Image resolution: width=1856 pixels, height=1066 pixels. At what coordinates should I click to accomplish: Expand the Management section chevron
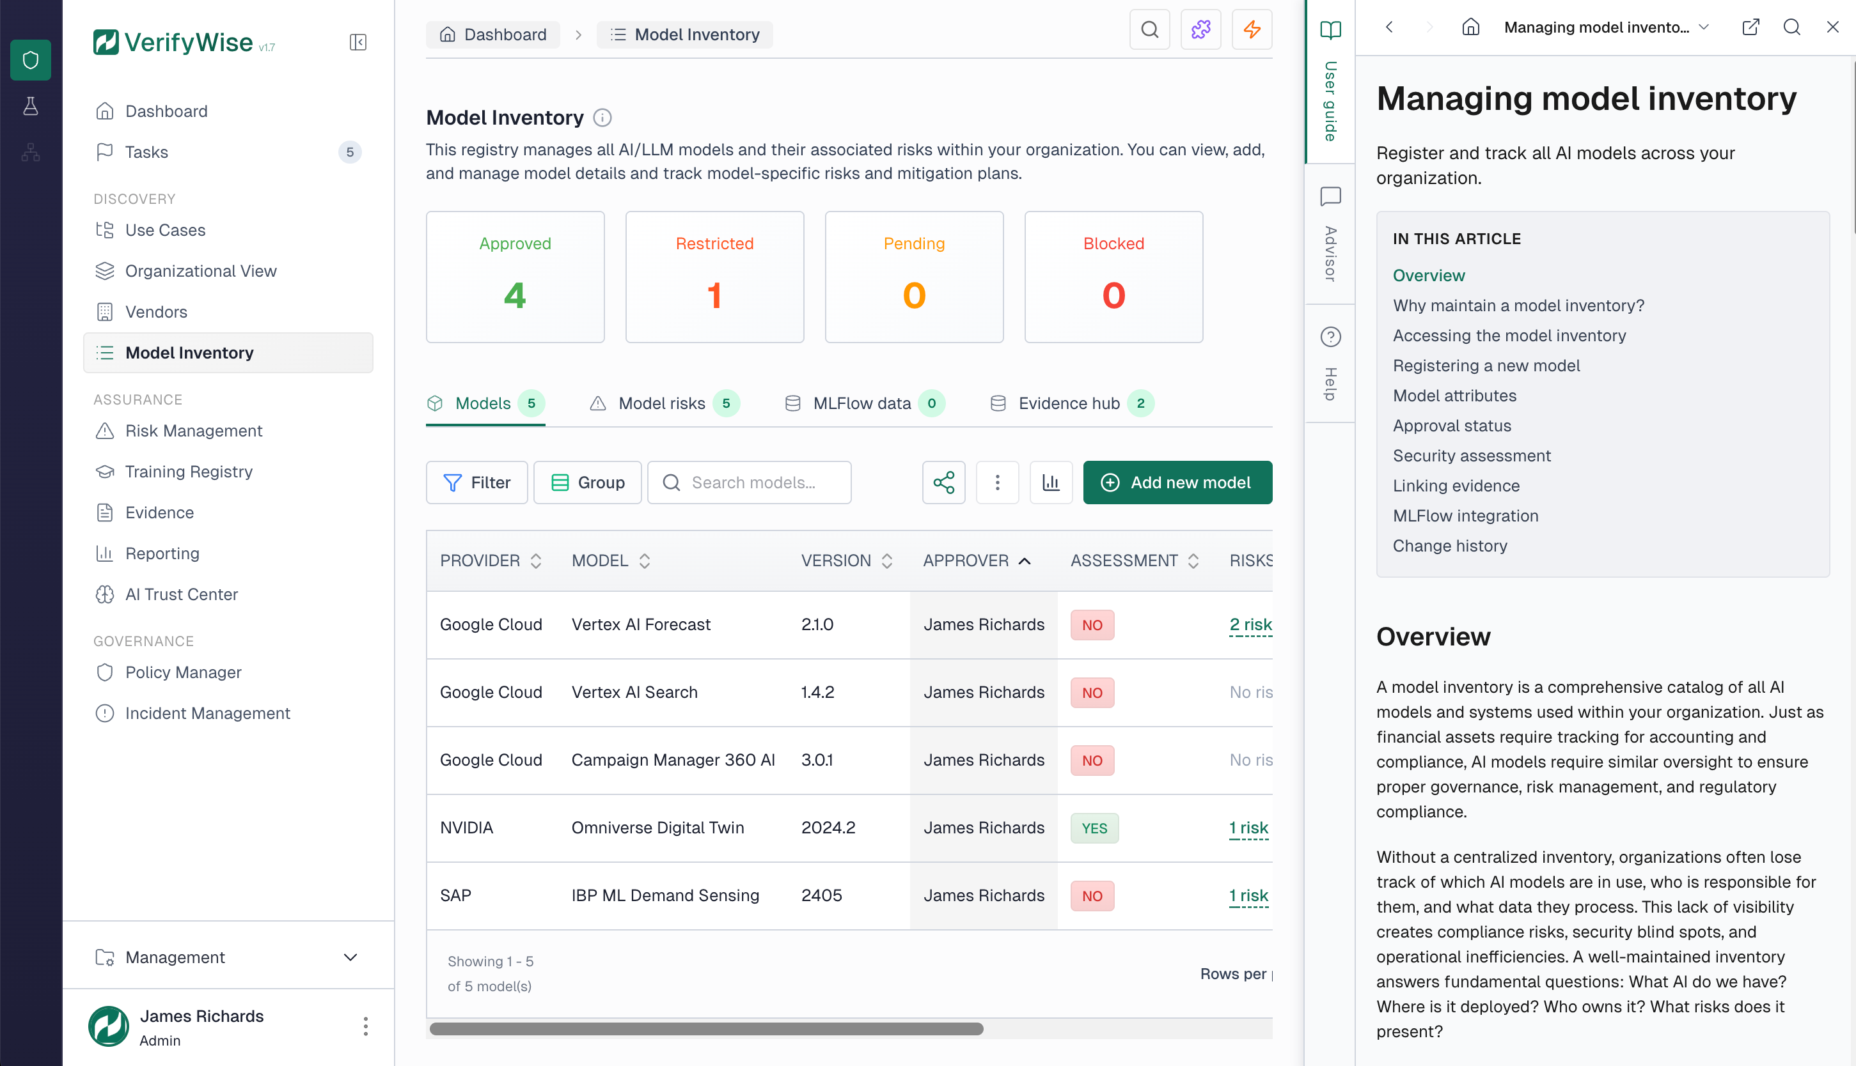point(351,957)
